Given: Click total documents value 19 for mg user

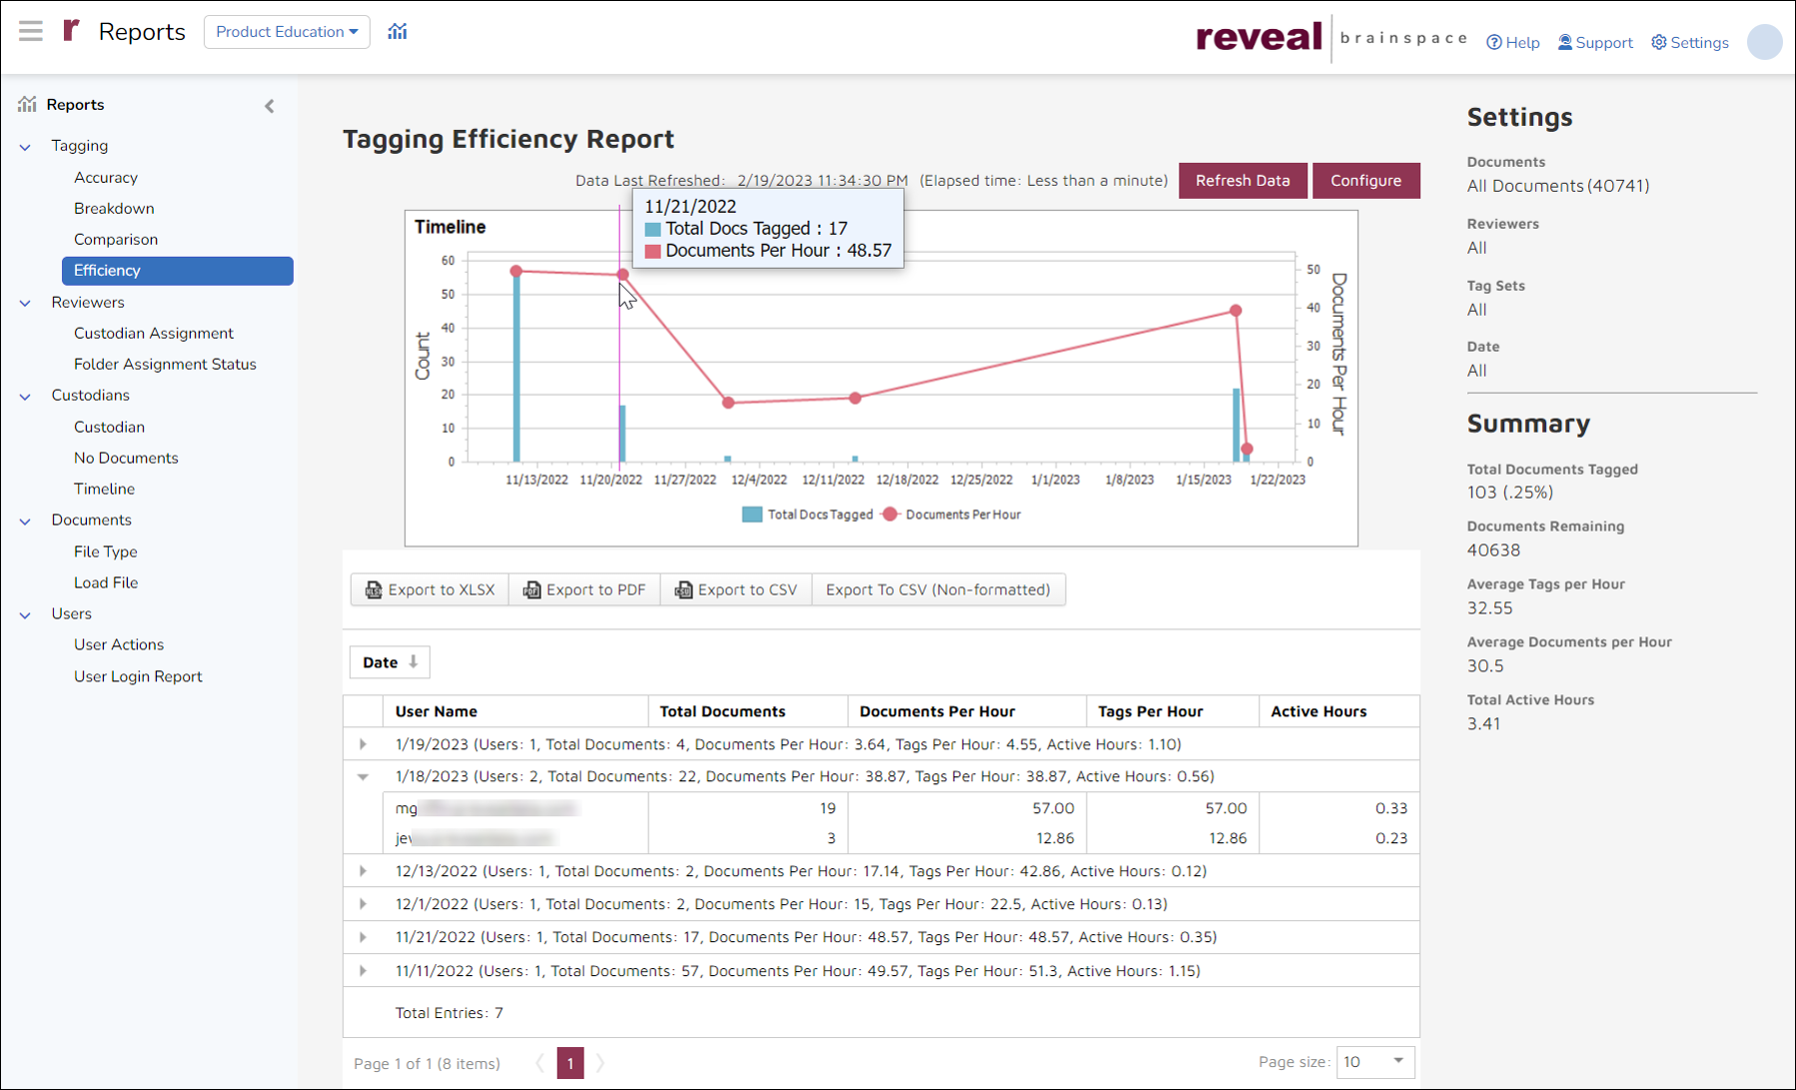Looking at the screenshot, I should (827, 808).
